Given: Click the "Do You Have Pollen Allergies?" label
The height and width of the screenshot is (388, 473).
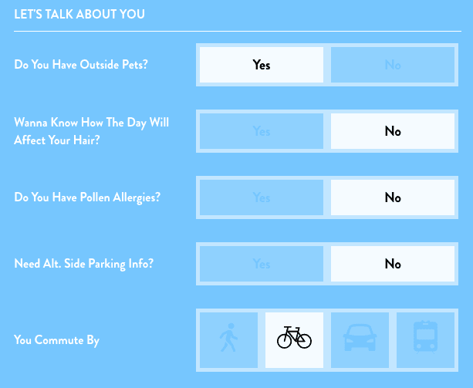Looking at the screenshot, I should [x=87, y=197].
